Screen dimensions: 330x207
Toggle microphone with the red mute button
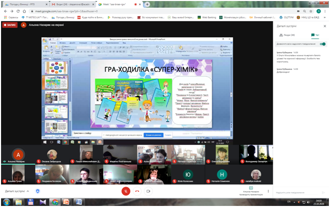click(126, 191)
